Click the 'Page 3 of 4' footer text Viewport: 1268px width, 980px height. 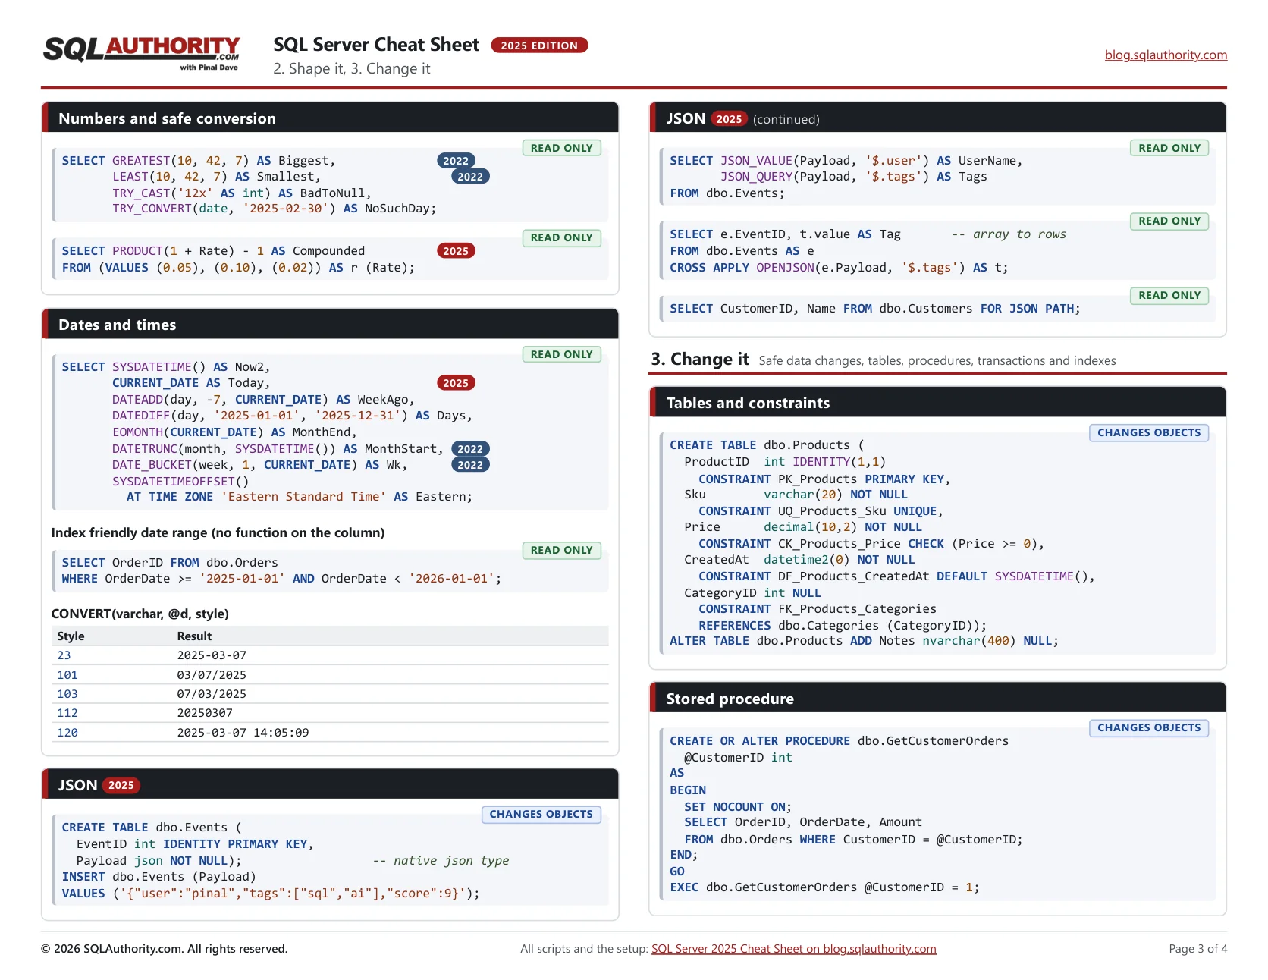[1198, 949]
